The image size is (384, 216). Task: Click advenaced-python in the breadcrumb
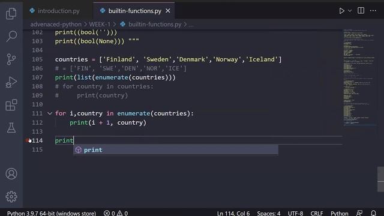click(56, 24)
